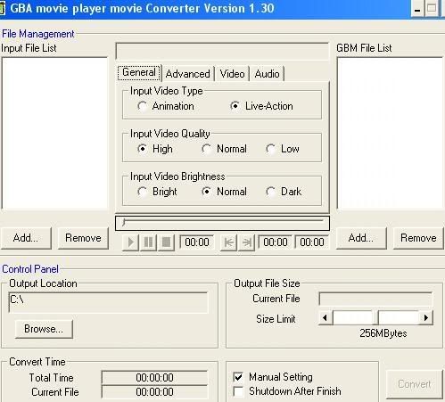The height and width of the screenshot is (402, 445).
Task: Click Browse for output location
Action: point(44,329)
